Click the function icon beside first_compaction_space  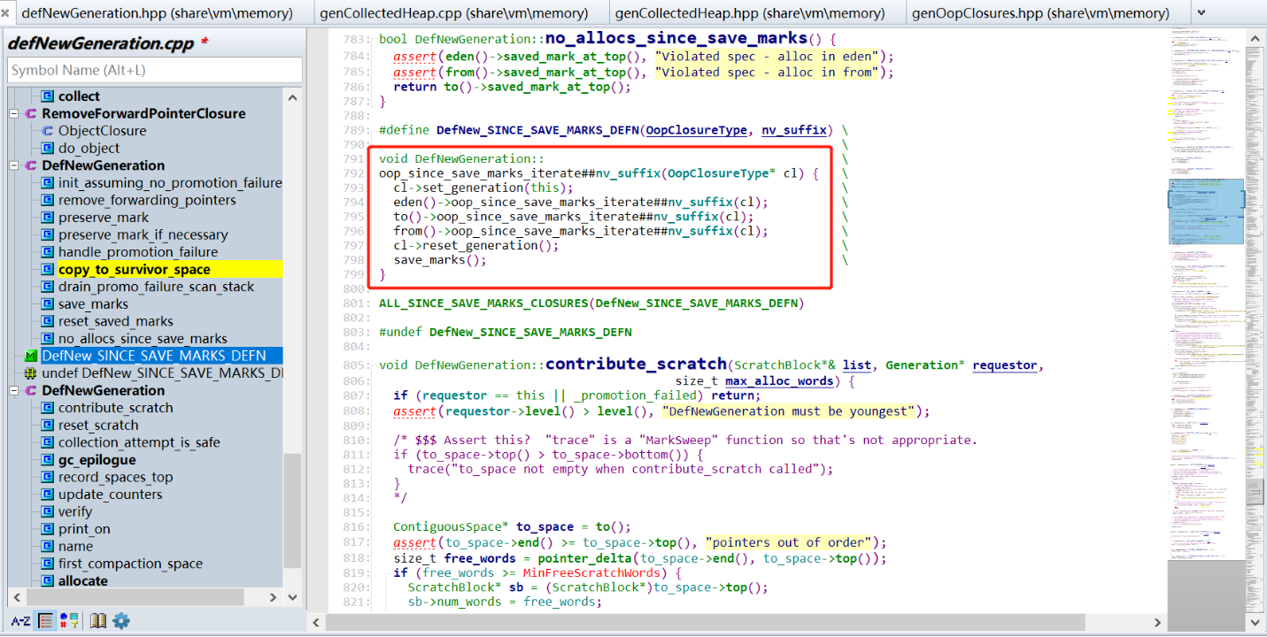(x=48, y=564)
